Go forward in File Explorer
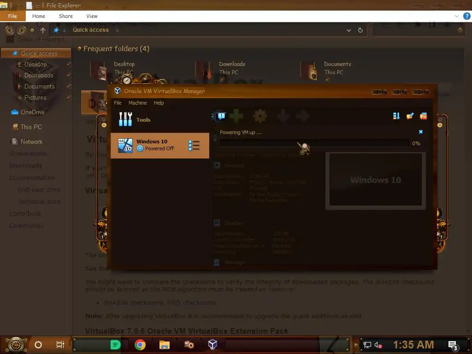This screenshot has height=354, width=472. pyautogui.click(x=21, y=30)
